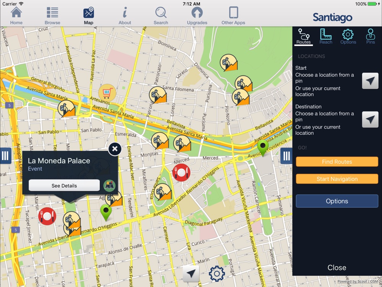Close the routes side panel
The image size is (382, 287).
coord(337,267)
